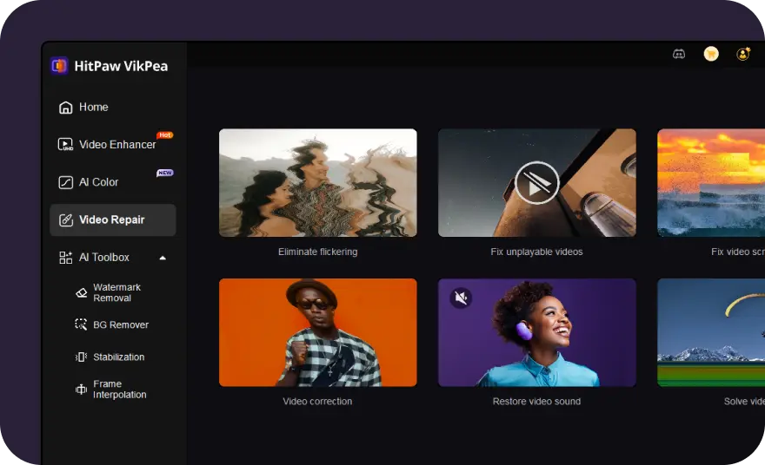Open the sunset wave Fix video thumbnail
The height and width of the screenshot is (465, 765).
(x=711, y=182)
